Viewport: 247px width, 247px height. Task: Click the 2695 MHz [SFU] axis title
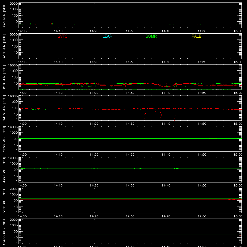(4, 139)
